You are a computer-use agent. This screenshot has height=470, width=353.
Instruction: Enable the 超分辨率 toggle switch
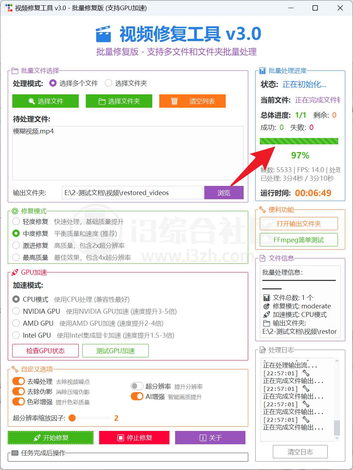(137, 386)
